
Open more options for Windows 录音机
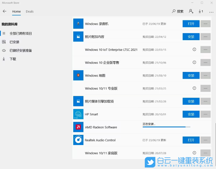tap(206, 24)
